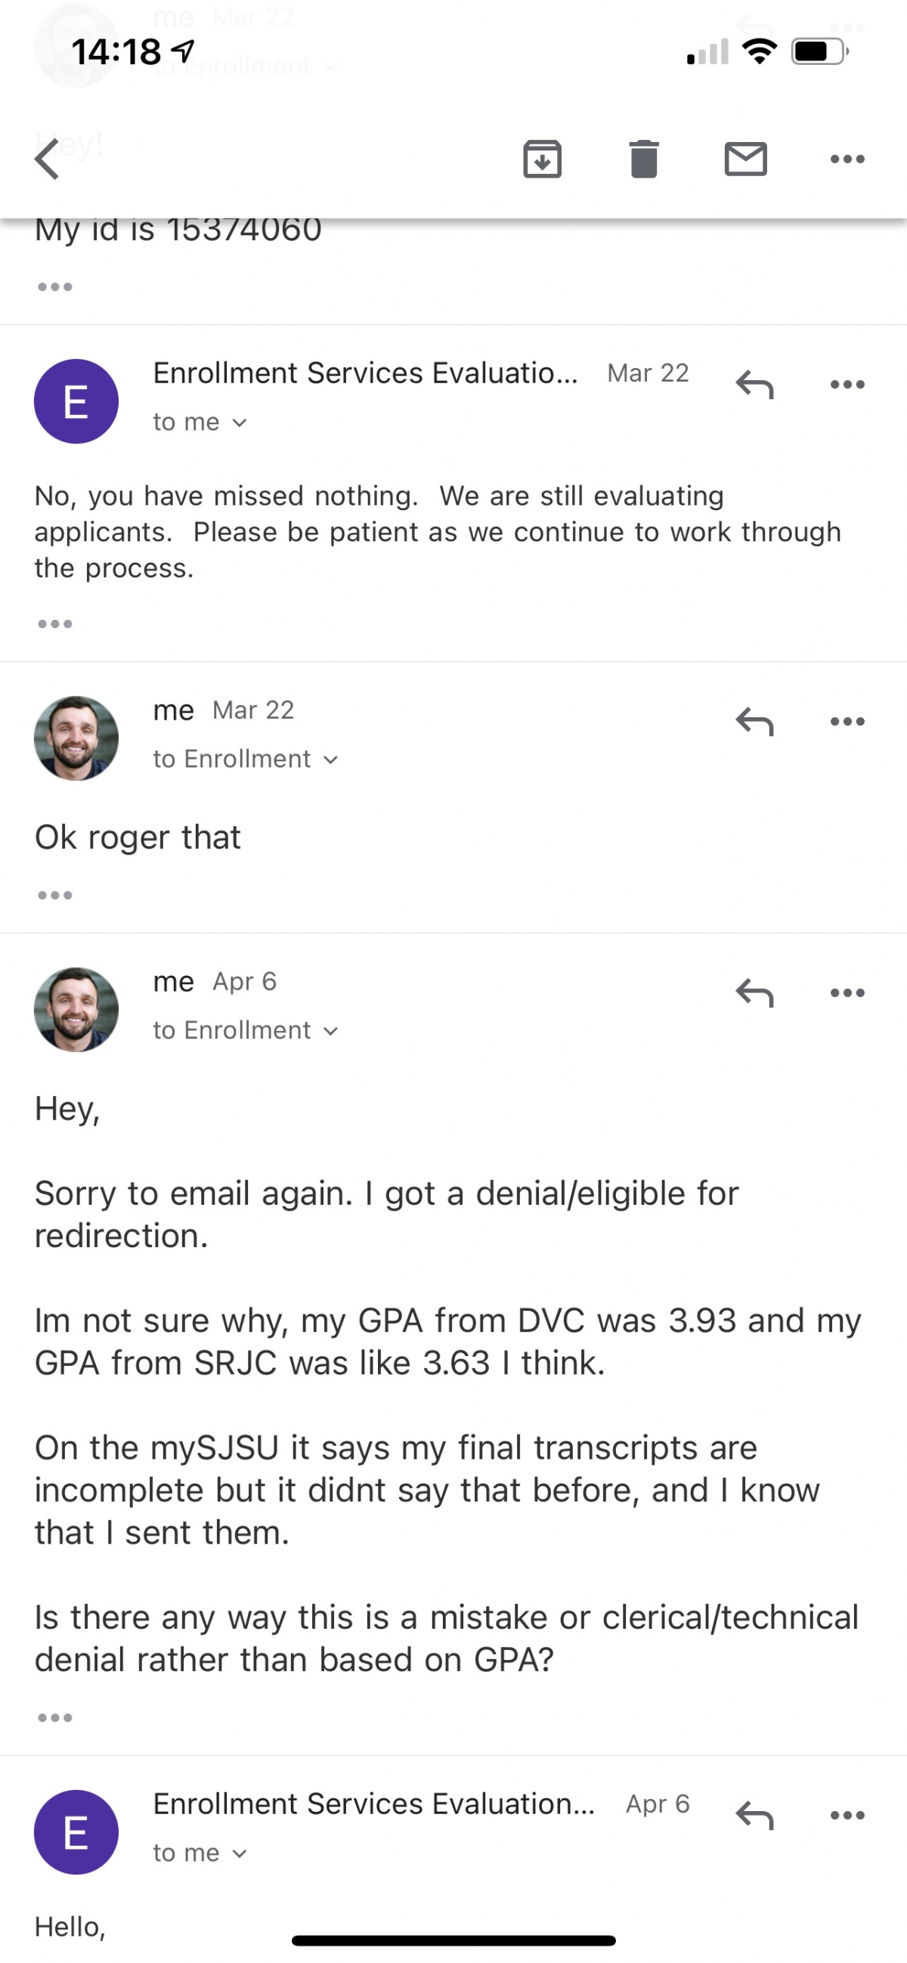Go back using the top-left arrow

[48, 160]
